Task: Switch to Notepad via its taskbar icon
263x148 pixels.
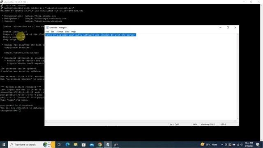Action: pos(108,144)
